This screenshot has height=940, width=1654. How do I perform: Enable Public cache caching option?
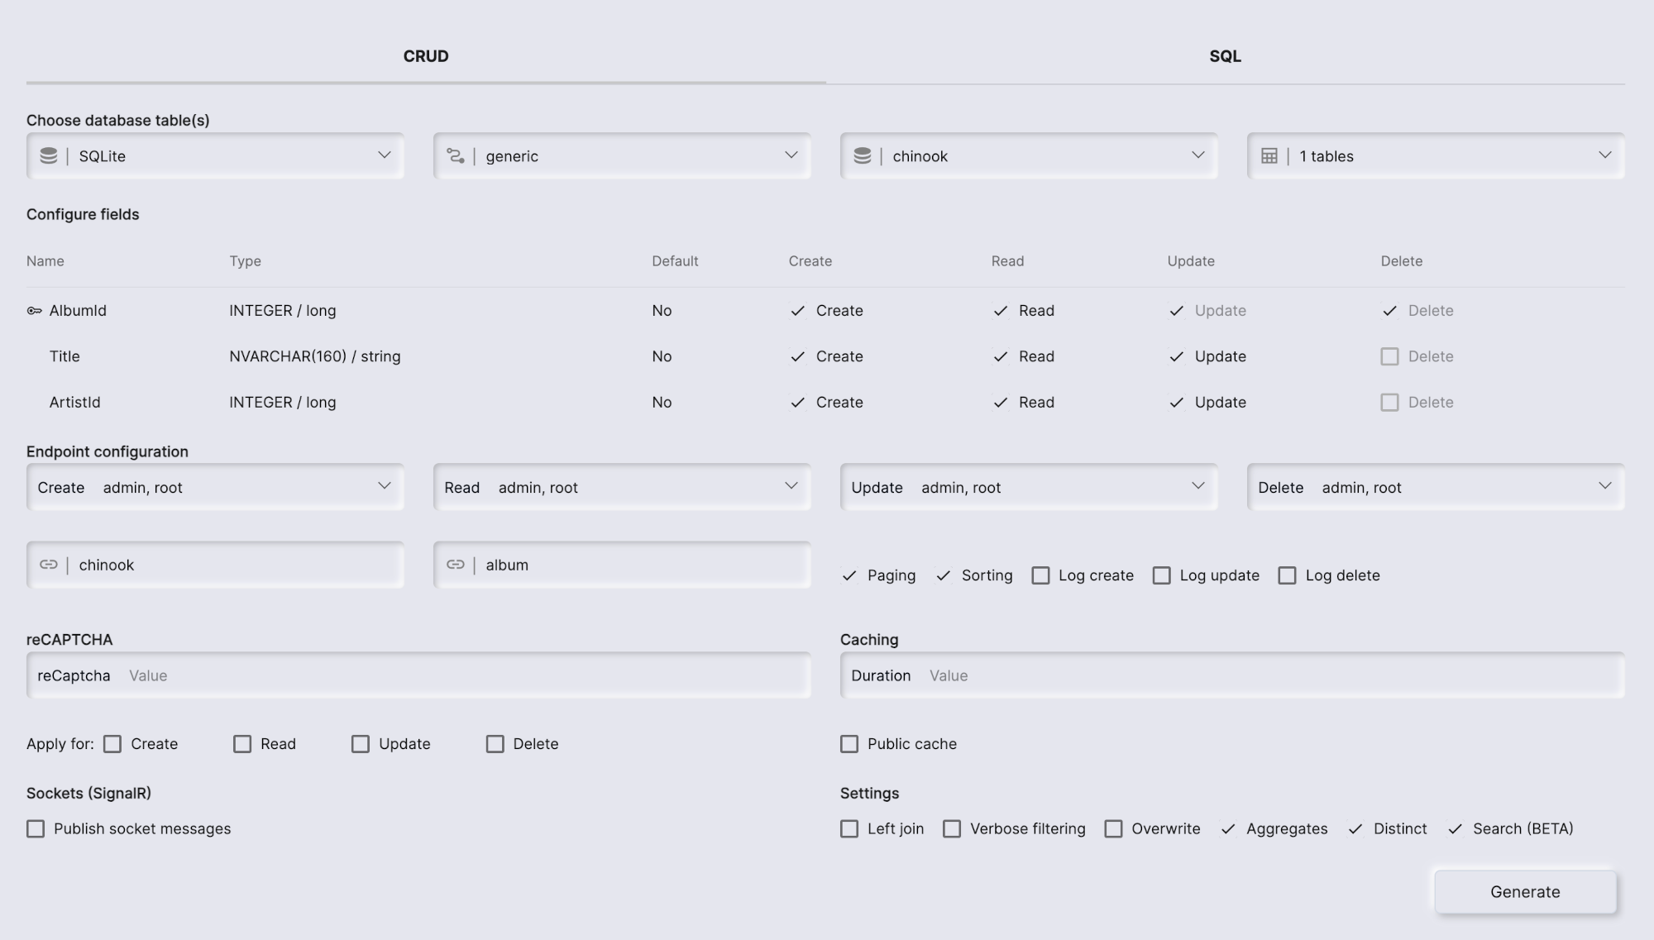849,743
